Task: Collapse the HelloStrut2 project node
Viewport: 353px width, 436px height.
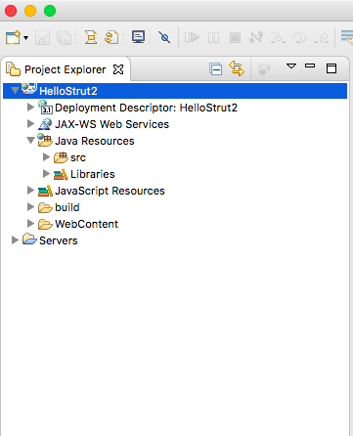Action: click(x=15, y=90)
